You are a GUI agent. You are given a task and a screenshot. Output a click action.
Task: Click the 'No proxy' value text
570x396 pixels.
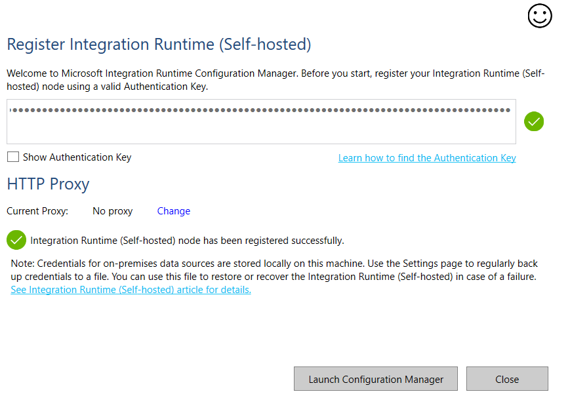tap(113, 211)
